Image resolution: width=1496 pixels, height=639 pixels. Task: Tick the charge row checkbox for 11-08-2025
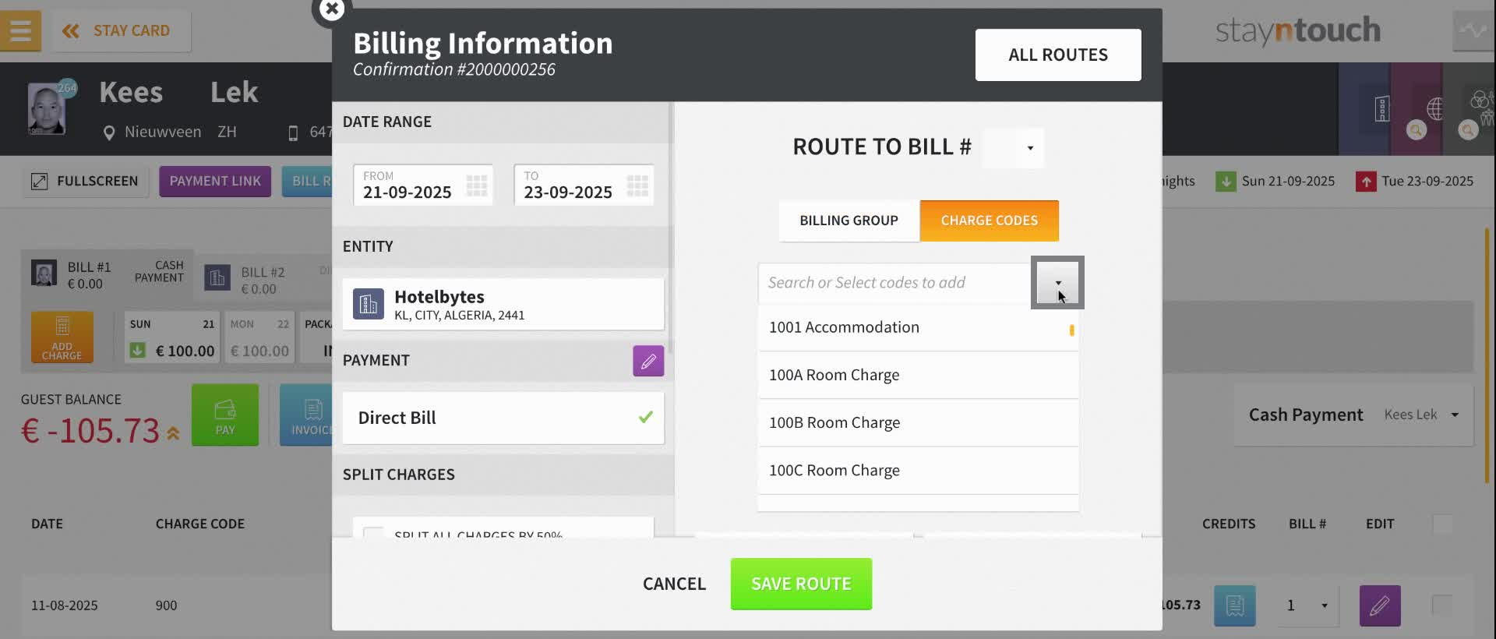click(1441, 605)
